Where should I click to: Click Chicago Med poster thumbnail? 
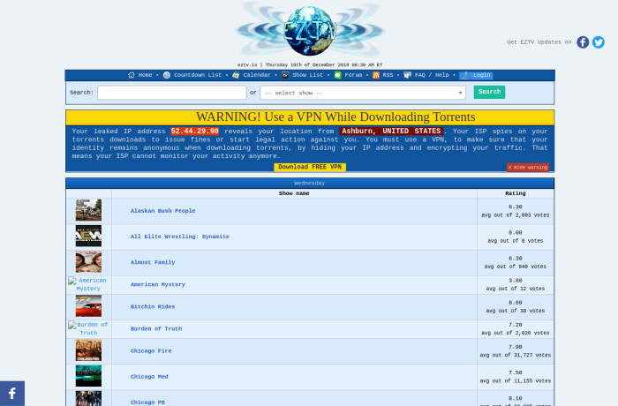(88, 376)
